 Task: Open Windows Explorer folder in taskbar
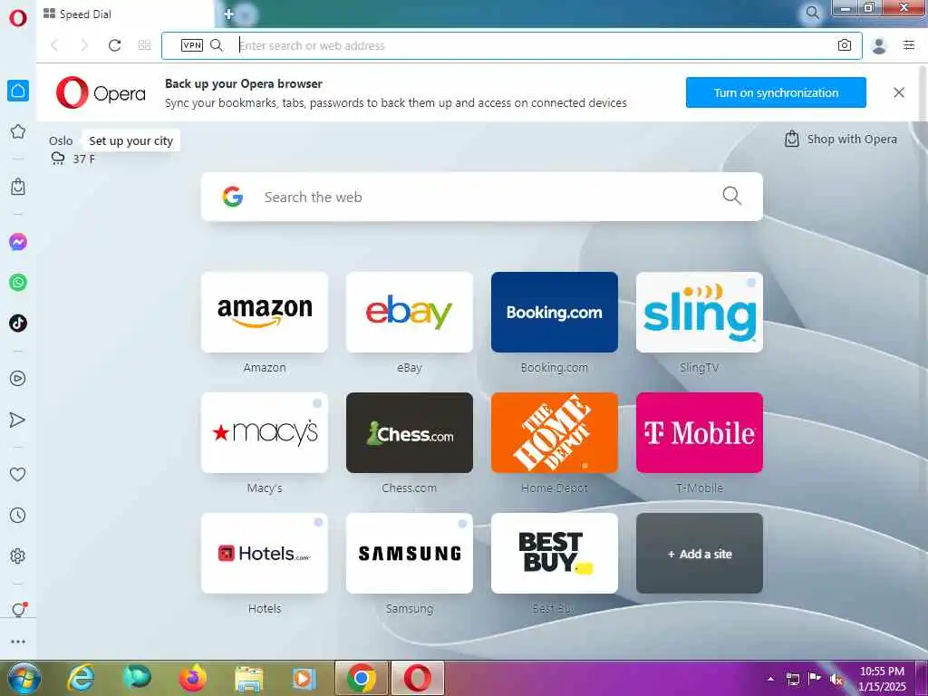249,678
